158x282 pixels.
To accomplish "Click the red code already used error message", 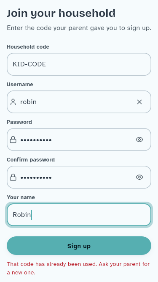I will click(78, 268).
